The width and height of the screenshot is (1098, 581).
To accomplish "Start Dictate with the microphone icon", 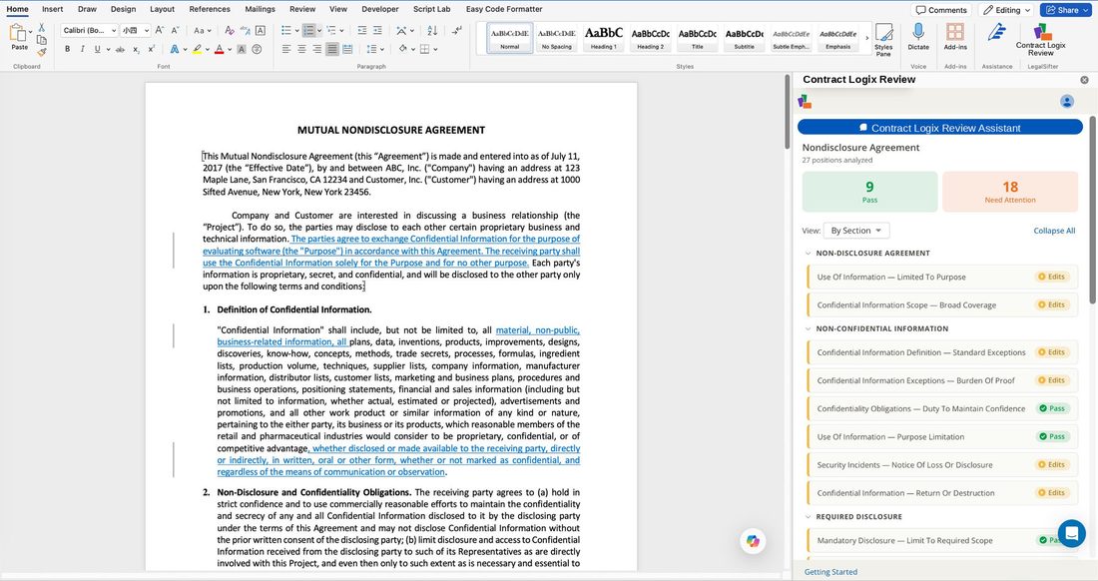I will pyautogui.click(x=918, y=36).
